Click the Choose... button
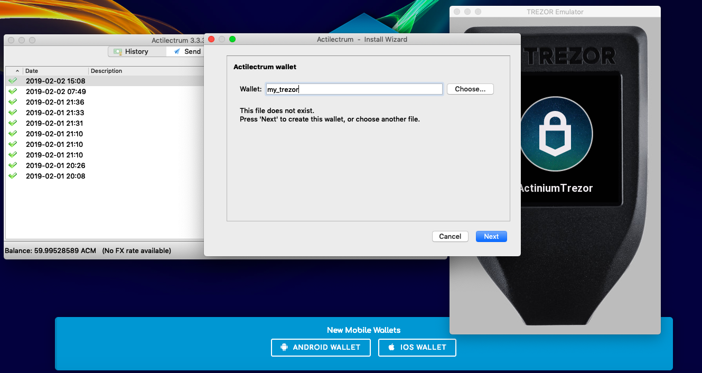The width and height of the screenshot is (702, 373). pyautogui.click(x=470, y=89)
